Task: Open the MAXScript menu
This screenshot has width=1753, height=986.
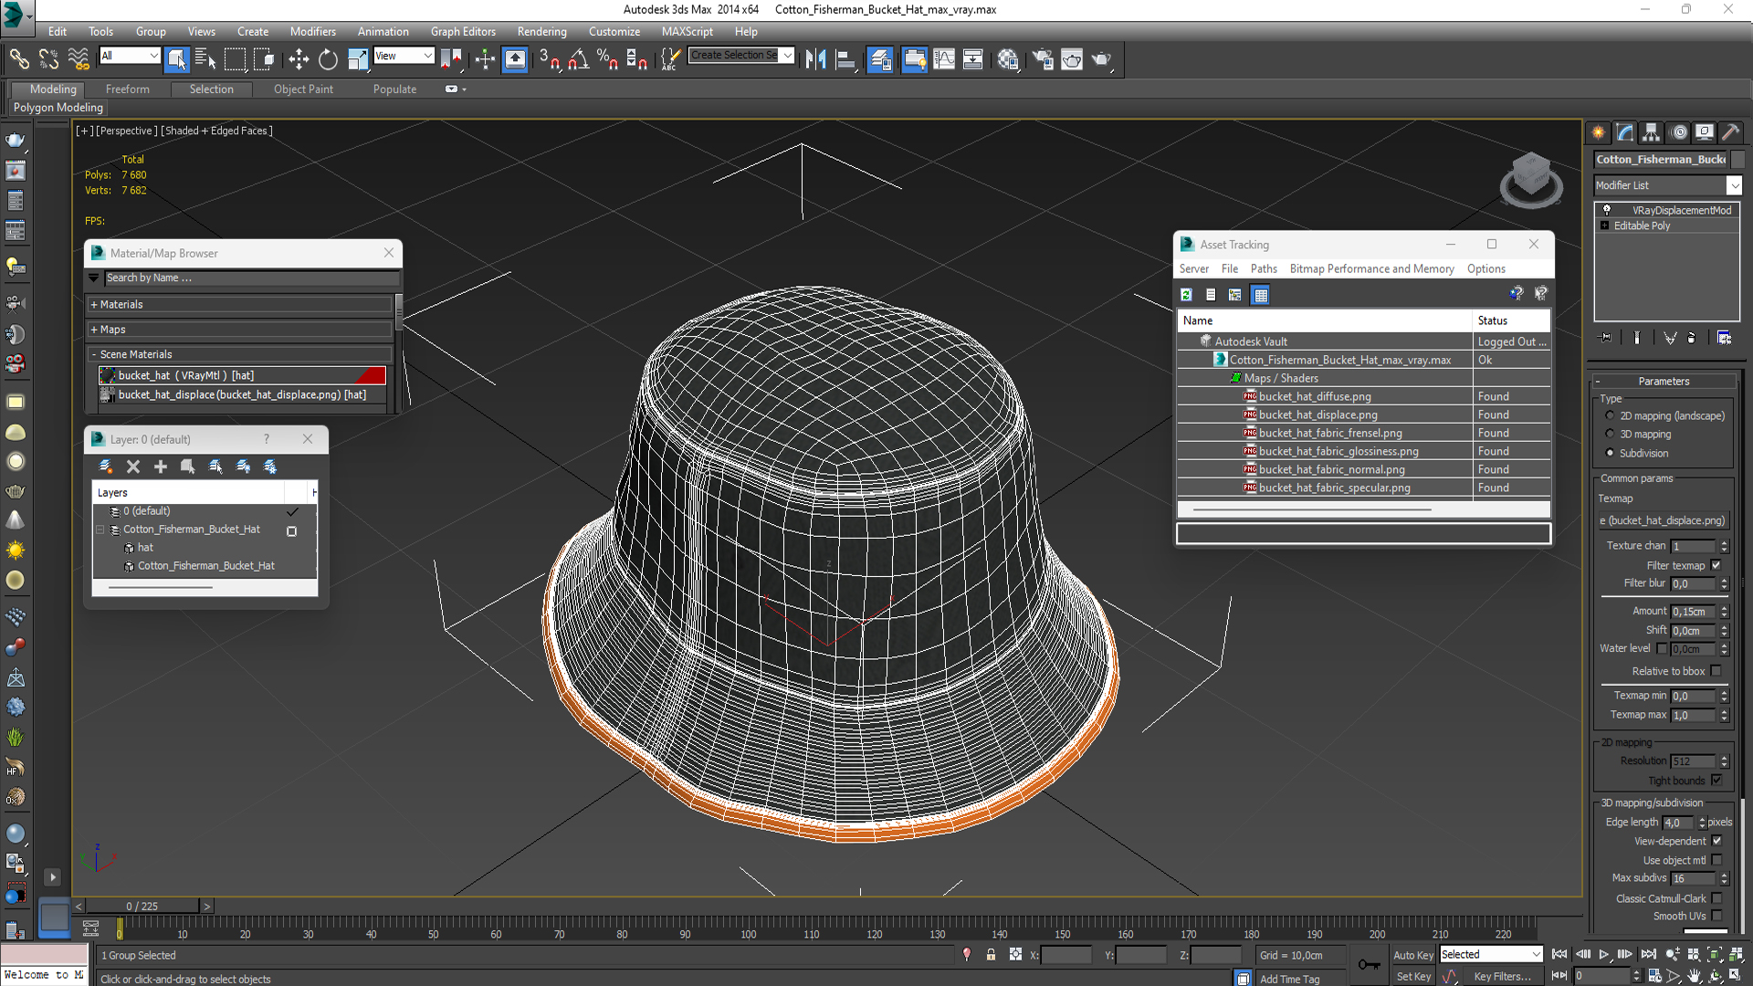Action: click(x=687, y=31)
